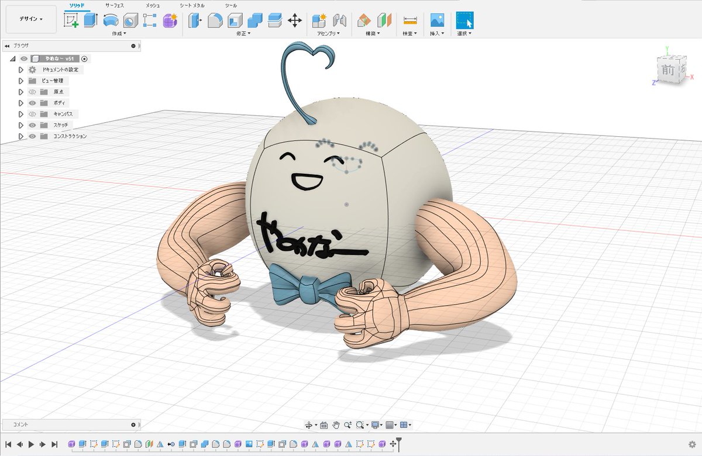Viewport: 702px width, 456px height.
Task: Select the Combine tool
Action: (254, 21)
